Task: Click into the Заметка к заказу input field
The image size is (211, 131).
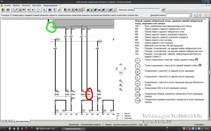Action: [147, 10]
